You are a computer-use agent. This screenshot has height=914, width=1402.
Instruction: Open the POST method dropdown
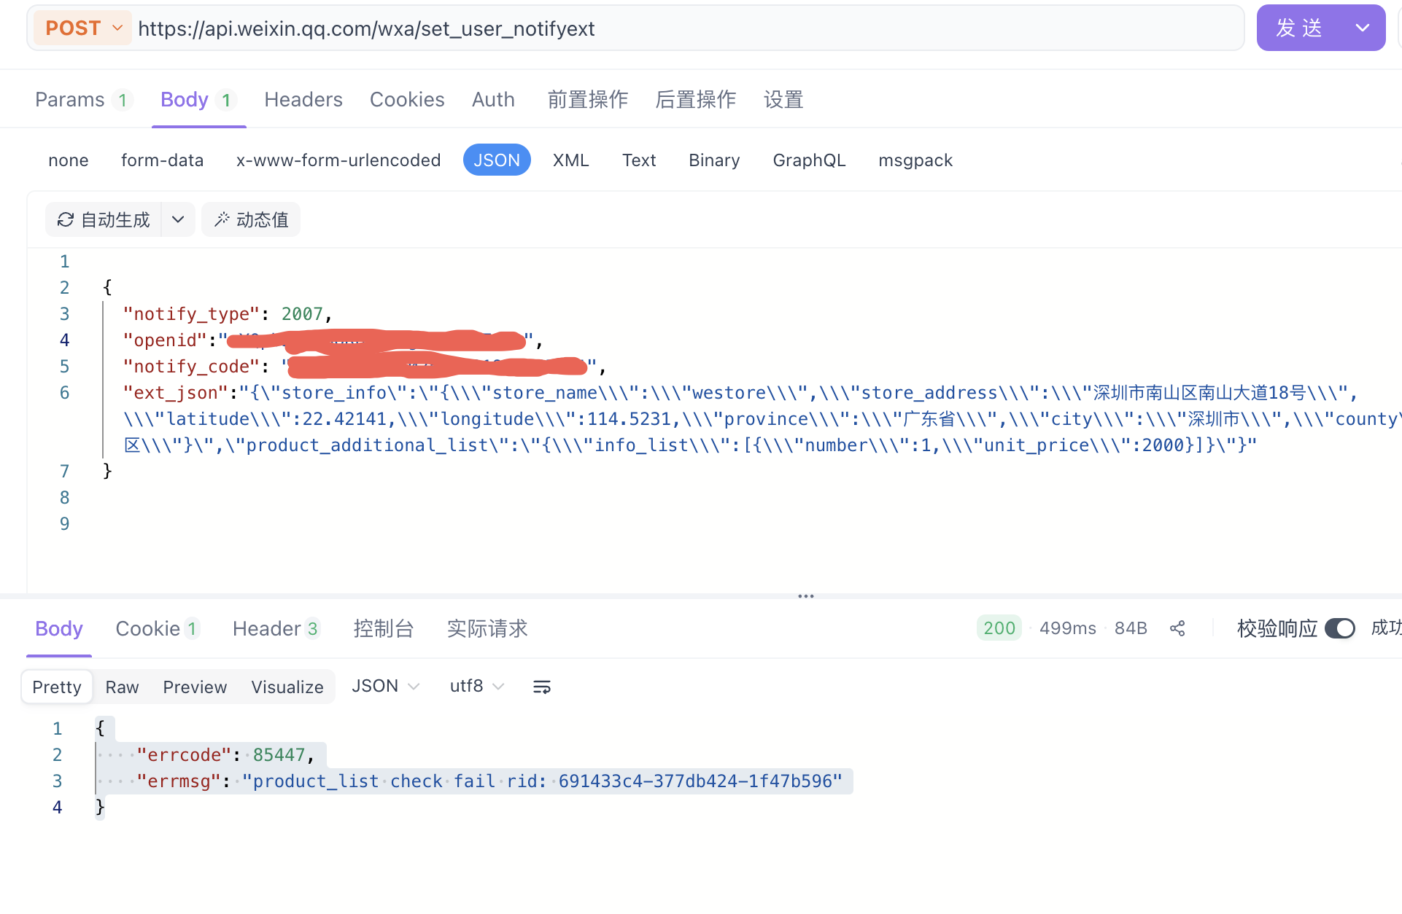click(x=82, y=28)
